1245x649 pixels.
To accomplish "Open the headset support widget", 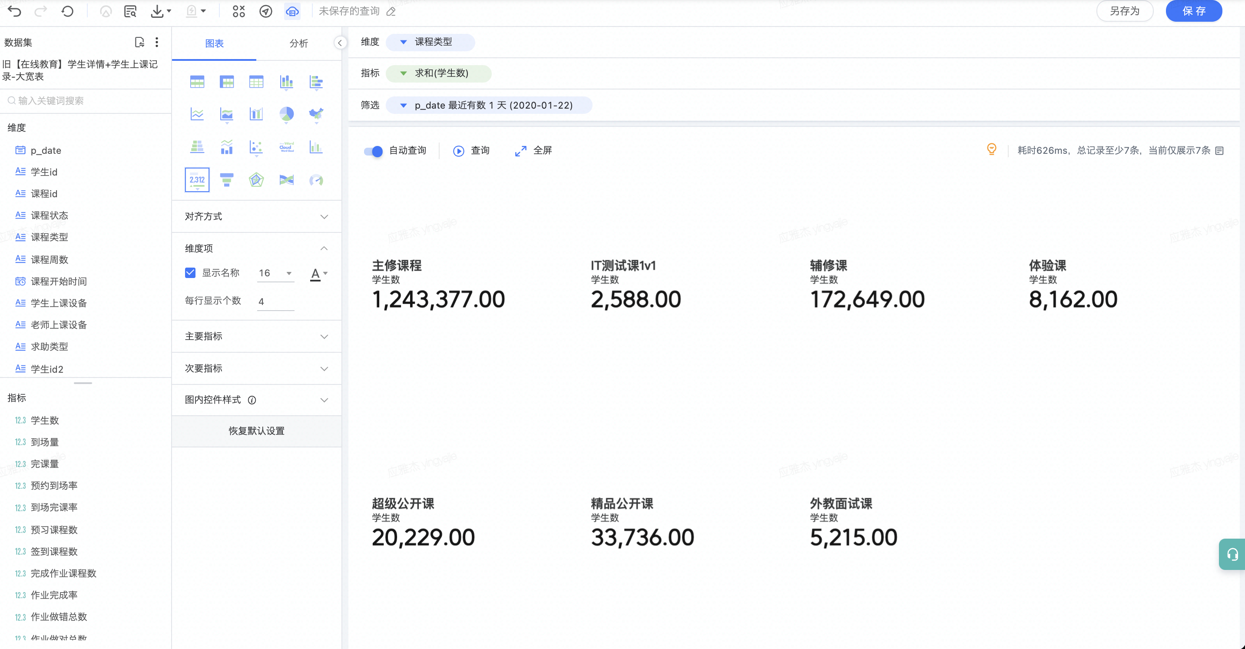I will click(1232, 554).
